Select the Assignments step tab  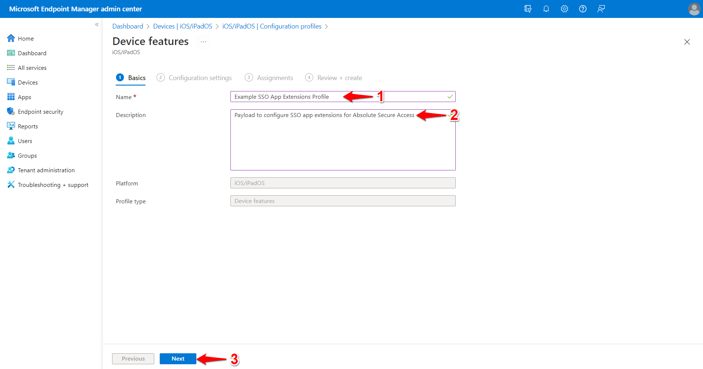click(269, 78)
